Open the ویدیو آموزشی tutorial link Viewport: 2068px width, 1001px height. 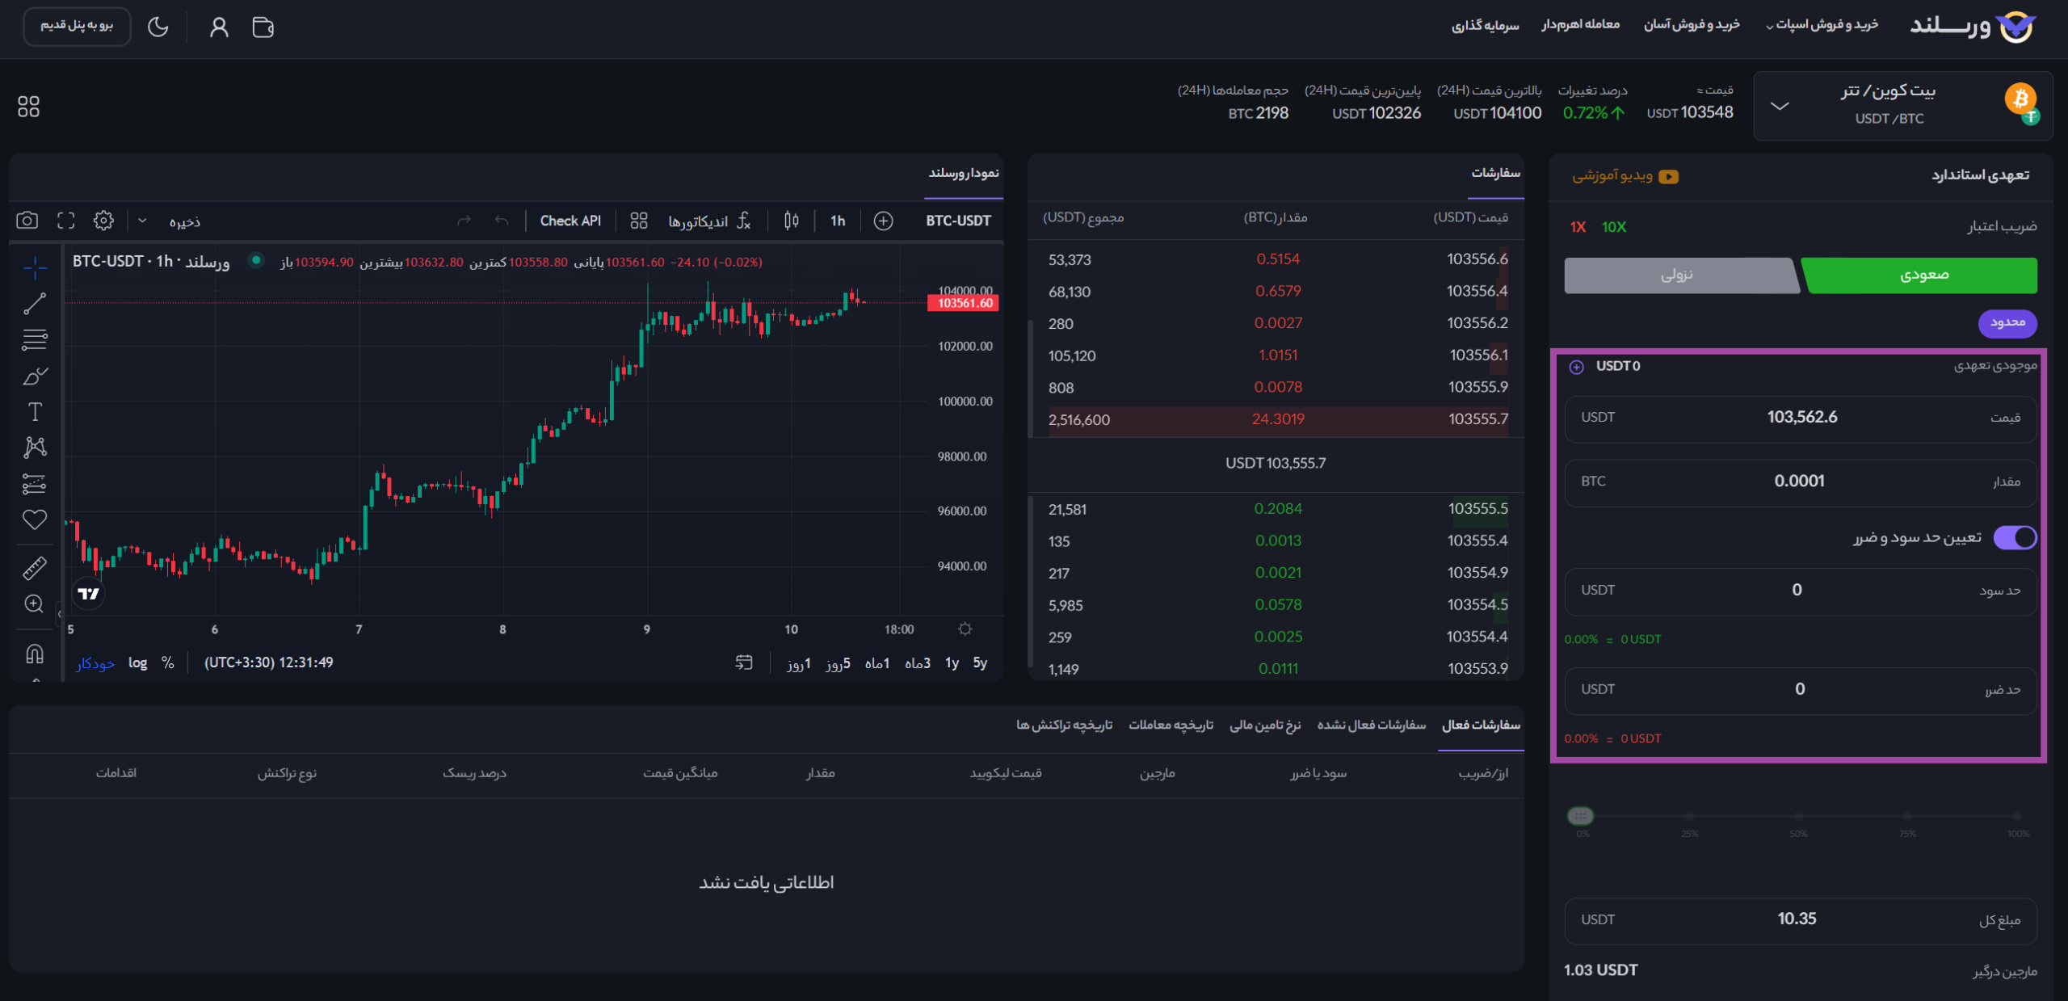coord(1625,175)
